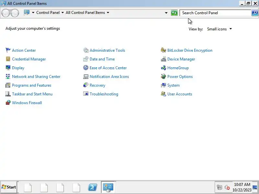Click the Control Panel breadcrumb
This screenshot has width=259, height=194.
(48, 13)
